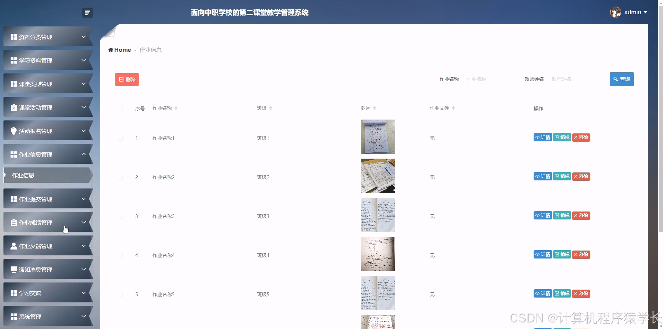View 详情 for 作业名称1
Screen dimensions: 664x329
(543, 137)
